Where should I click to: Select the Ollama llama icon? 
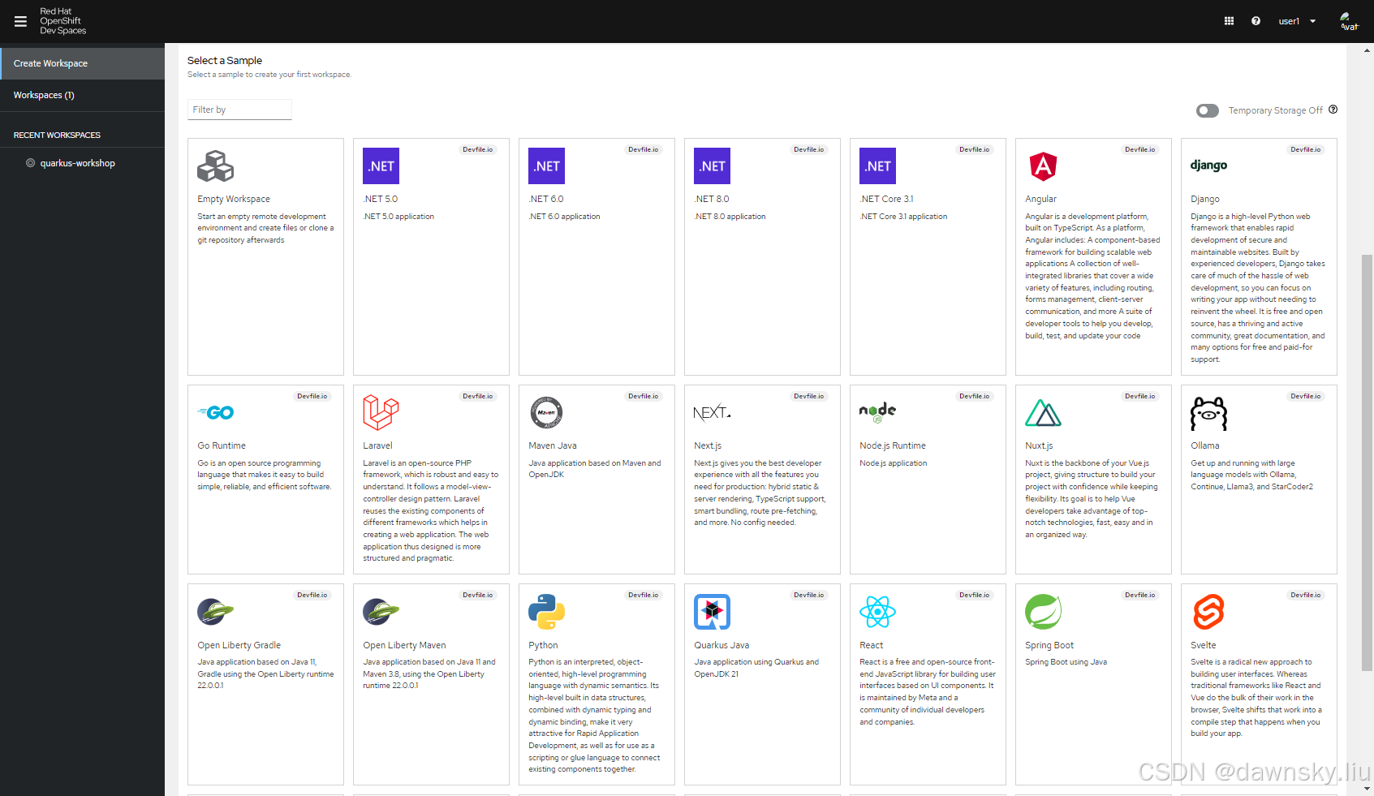point(1208,414)
